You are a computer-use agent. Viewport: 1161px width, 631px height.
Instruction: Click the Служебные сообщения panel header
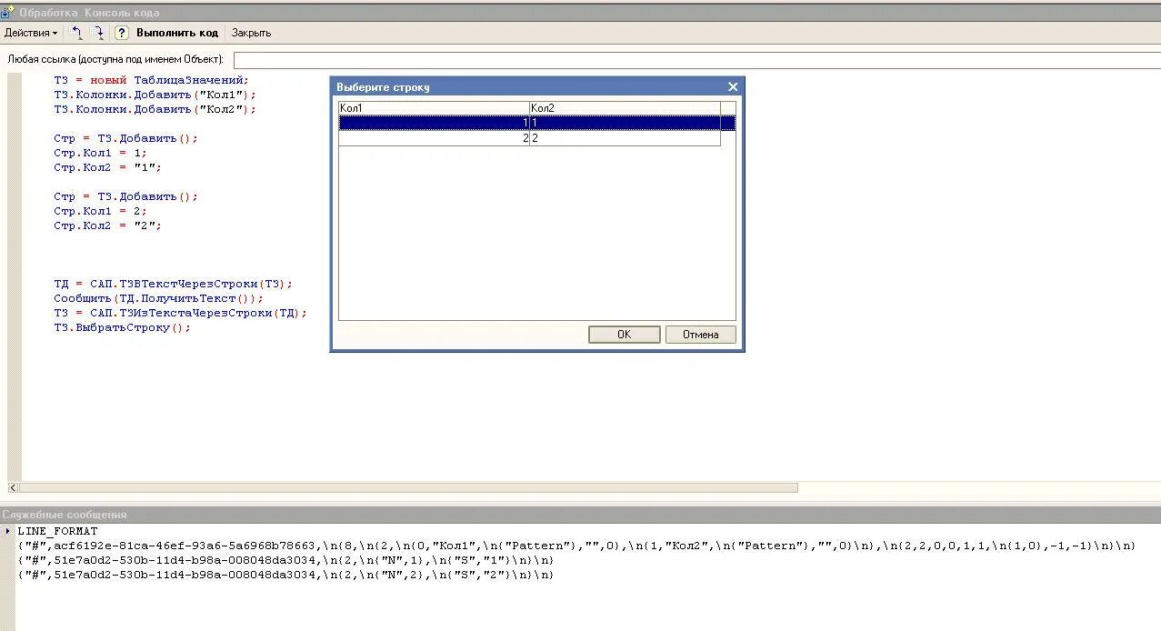[580, 515]
